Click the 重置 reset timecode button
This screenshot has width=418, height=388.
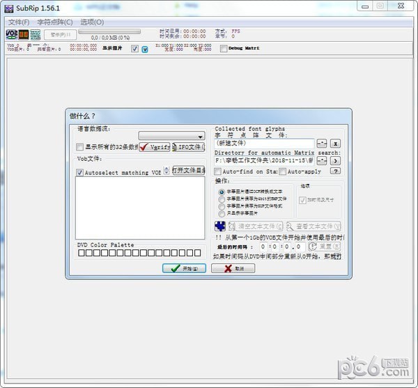click(x=325, y=247)
